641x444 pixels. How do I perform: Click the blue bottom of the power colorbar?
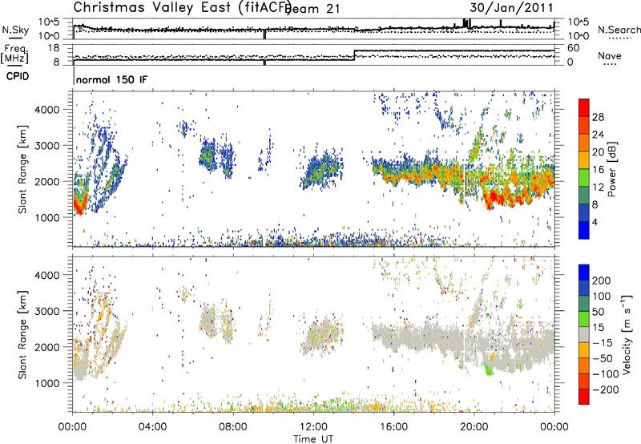pos(584,230)
